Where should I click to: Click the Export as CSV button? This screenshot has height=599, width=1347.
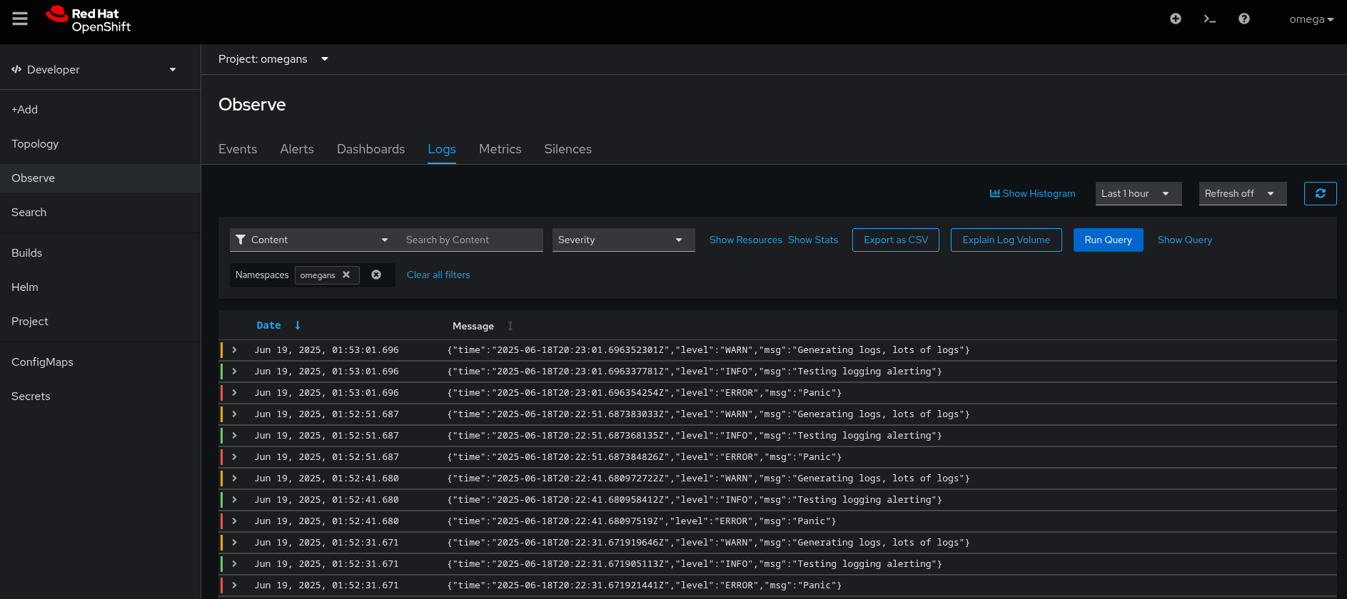[x=895, y=240]
